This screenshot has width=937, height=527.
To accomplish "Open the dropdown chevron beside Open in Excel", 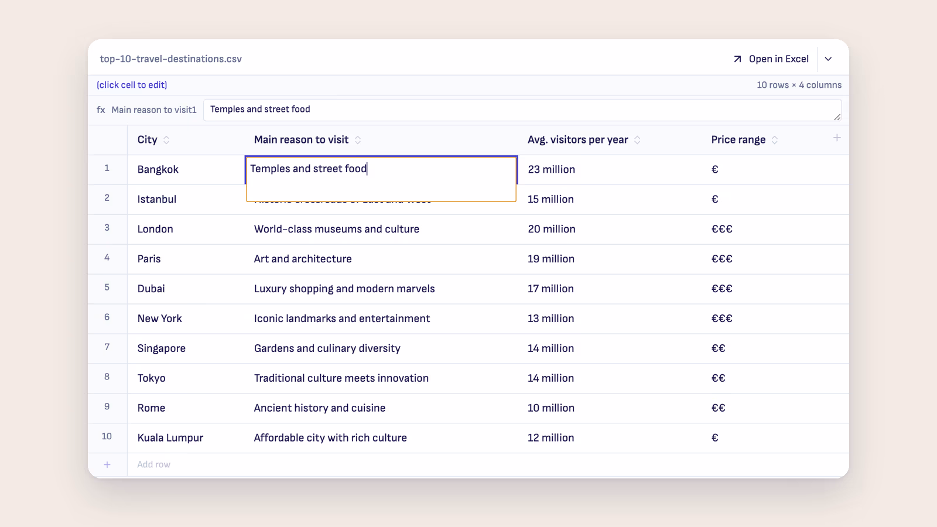I will pyautogui.click(x=828, y=59).
